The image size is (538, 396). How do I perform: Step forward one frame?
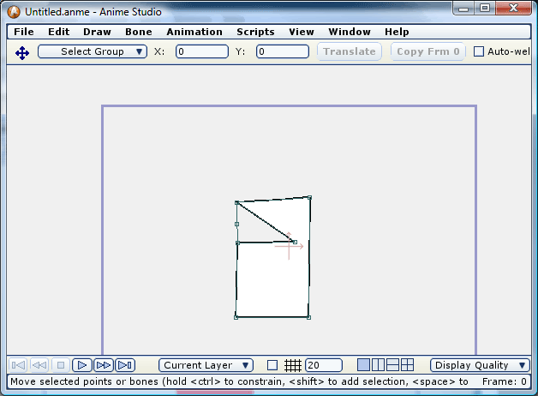[104, 365]
